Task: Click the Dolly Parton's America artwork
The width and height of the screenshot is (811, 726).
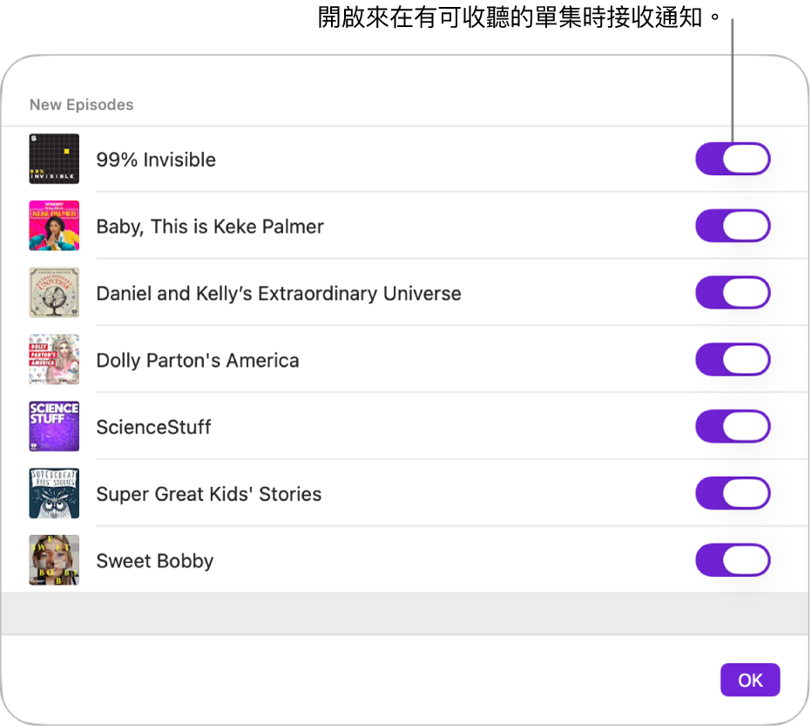Action: 54,360
